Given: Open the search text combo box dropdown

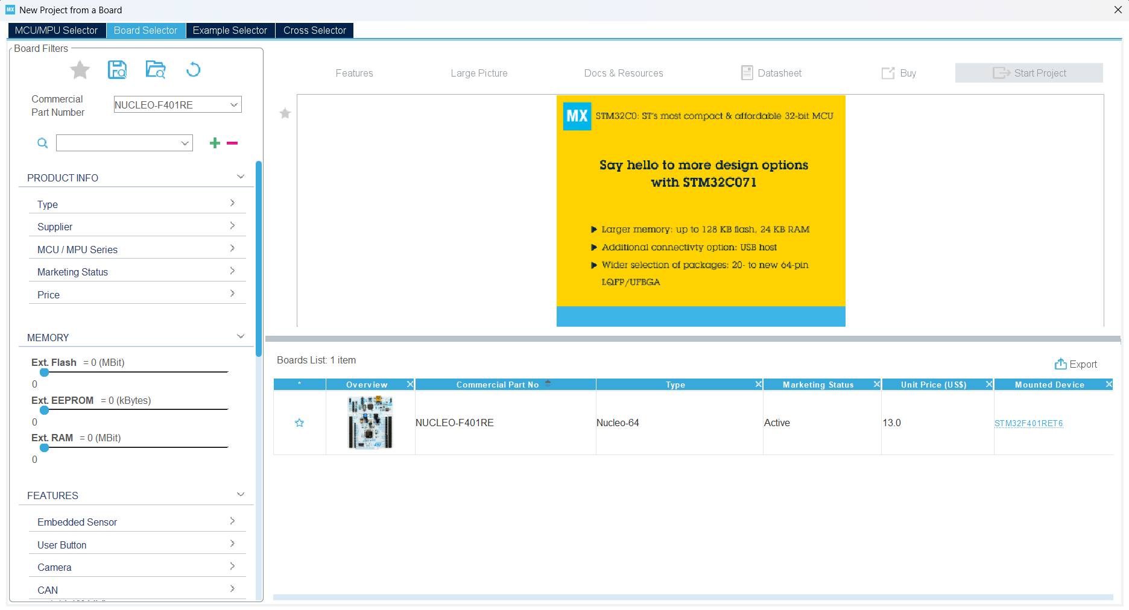Looking at the screenshot, I should point(185,143).
